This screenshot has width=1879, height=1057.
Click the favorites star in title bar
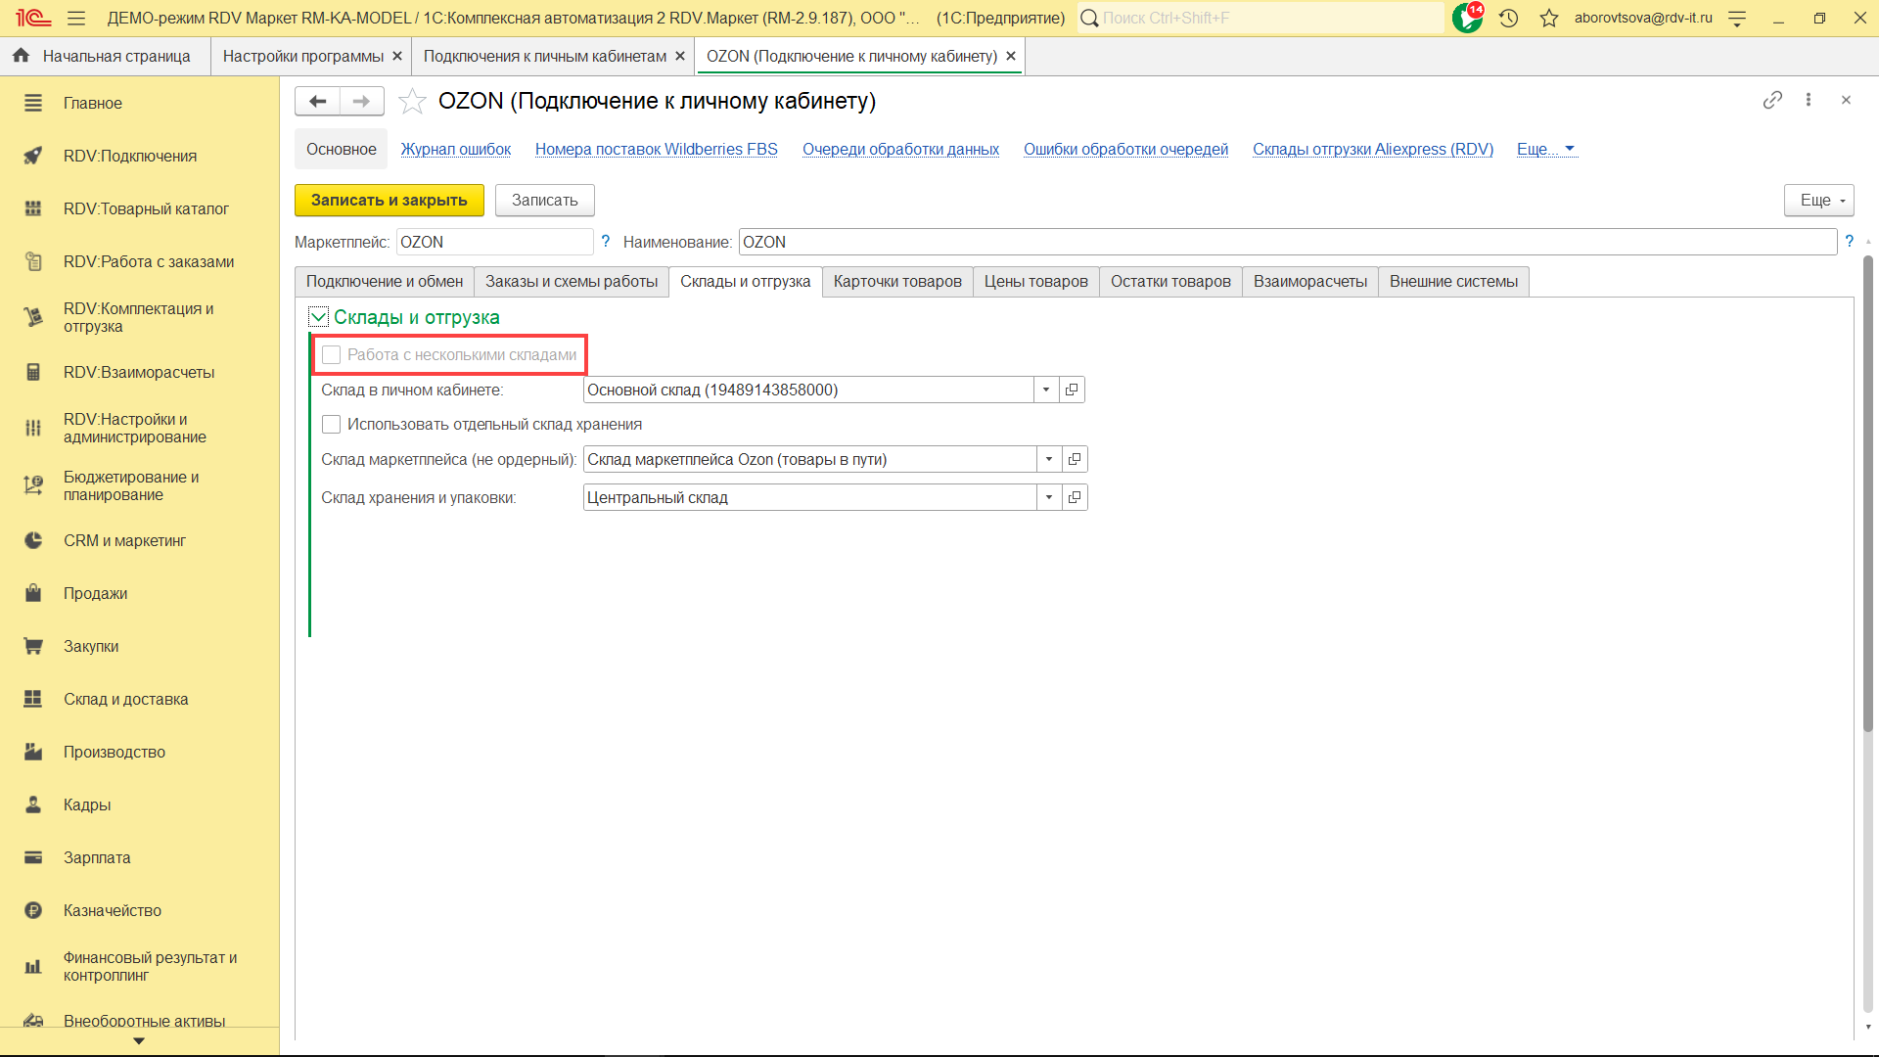point(1548,18)
